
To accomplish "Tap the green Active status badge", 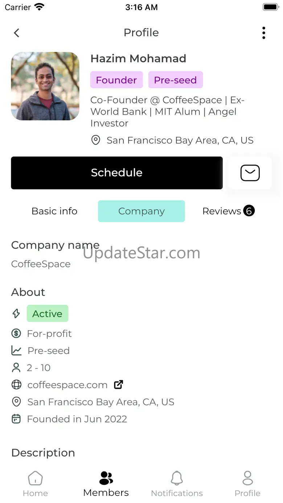I will (x=48, y=314).
